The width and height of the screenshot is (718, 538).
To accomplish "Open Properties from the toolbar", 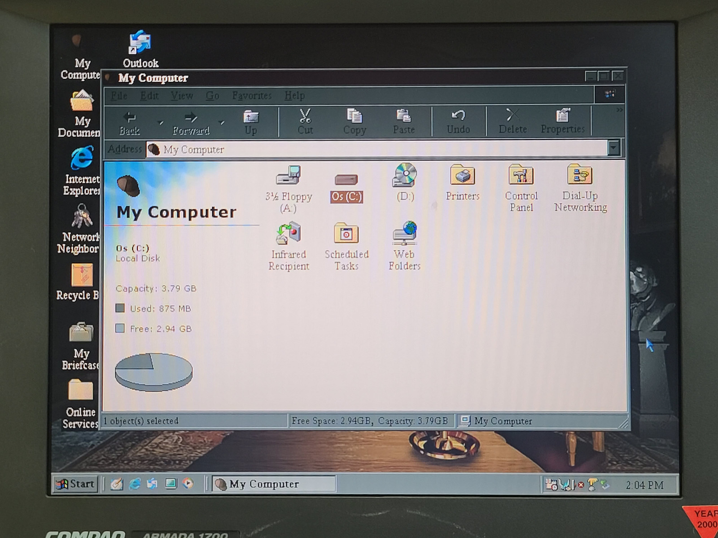I will click(563, 121).
